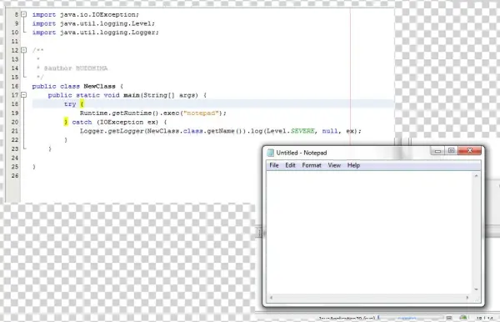Click the @author comment line

point(72,68)
